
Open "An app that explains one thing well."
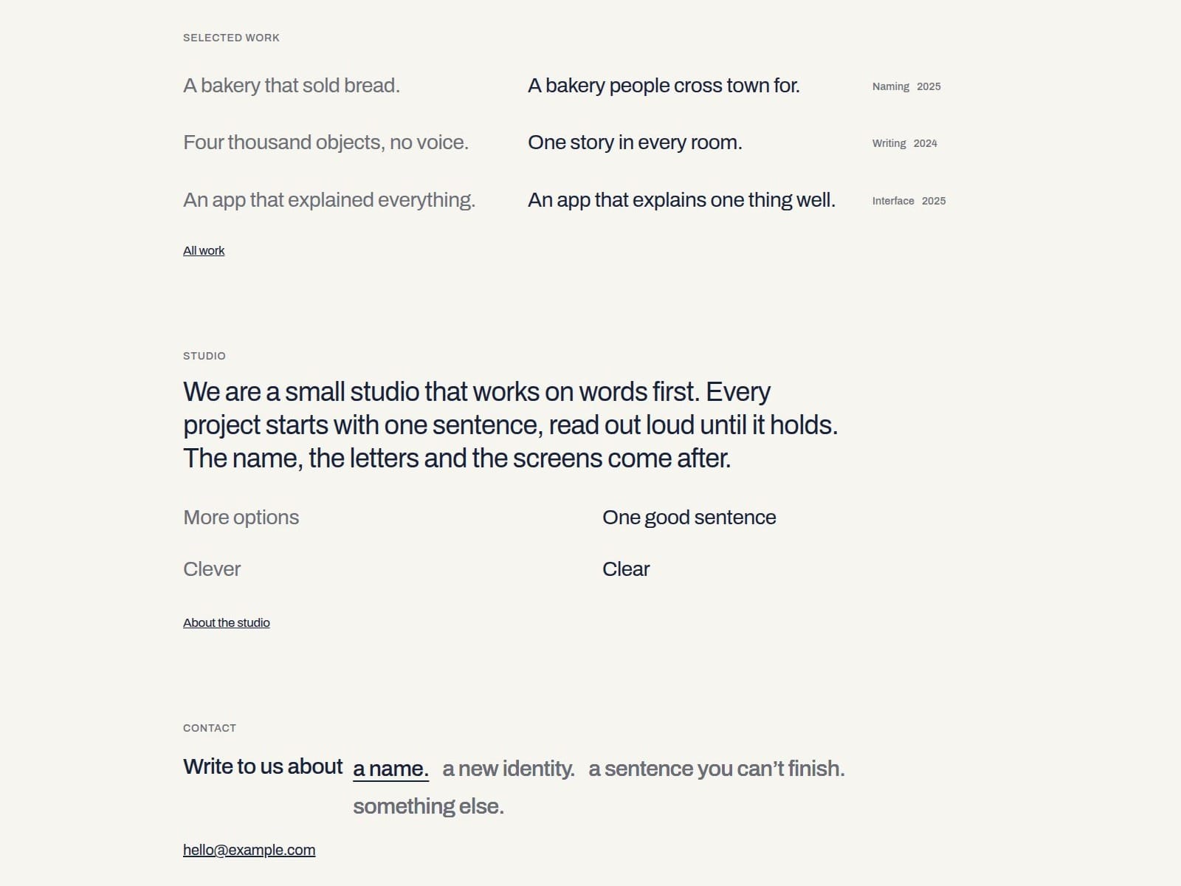(x=681, y=200)
